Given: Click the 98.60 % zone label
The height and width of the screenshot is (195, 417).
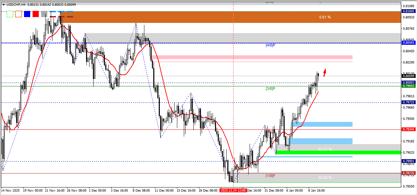Looking at the screenshot, I should pyautogui.click(x=325, y=178).
